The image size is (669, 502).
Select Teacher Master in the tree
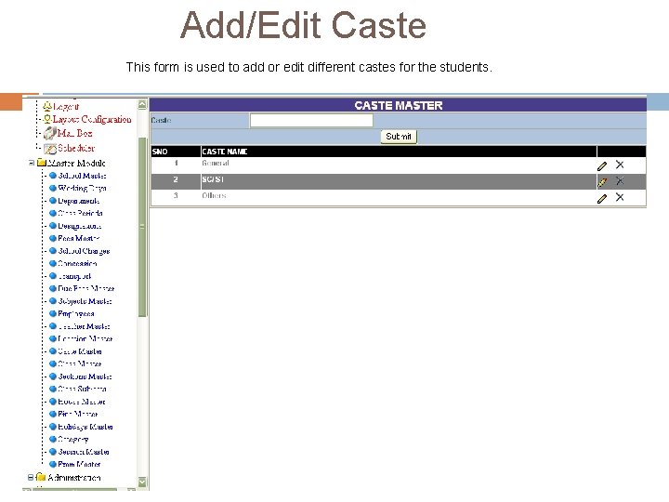pyautogui.click(x=84, y=326)
